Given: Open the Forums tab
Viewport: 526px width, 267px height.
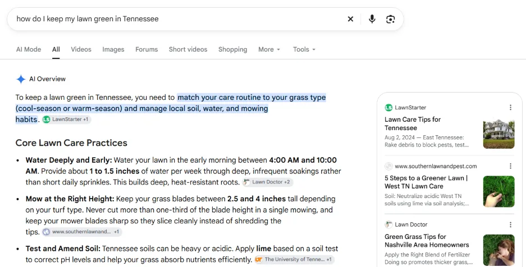Looking at the screenshot, I should [147, 49].
